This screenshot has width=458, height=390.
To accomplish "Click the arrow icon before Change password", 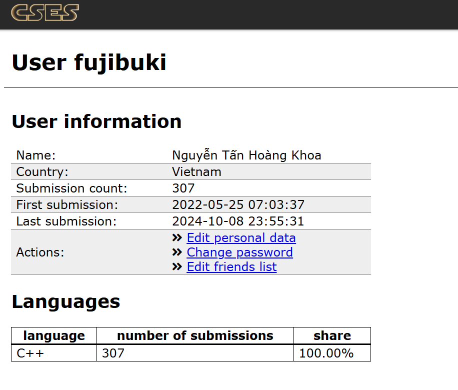I will [x=177, y=252].
